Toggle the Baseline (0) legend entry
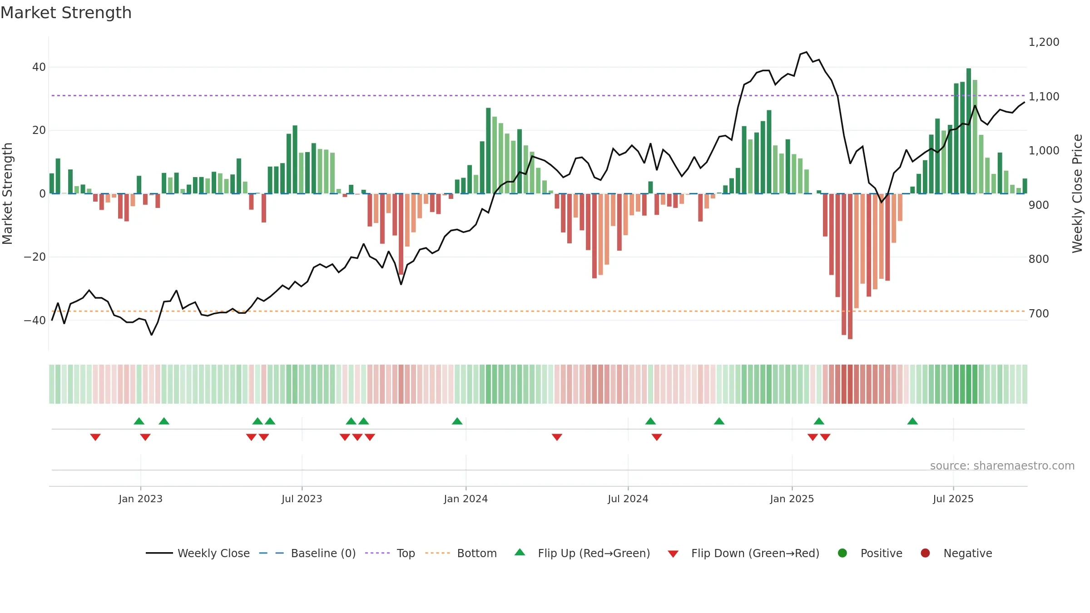Viewport: 1090px width, 613px height. [307, 553]
